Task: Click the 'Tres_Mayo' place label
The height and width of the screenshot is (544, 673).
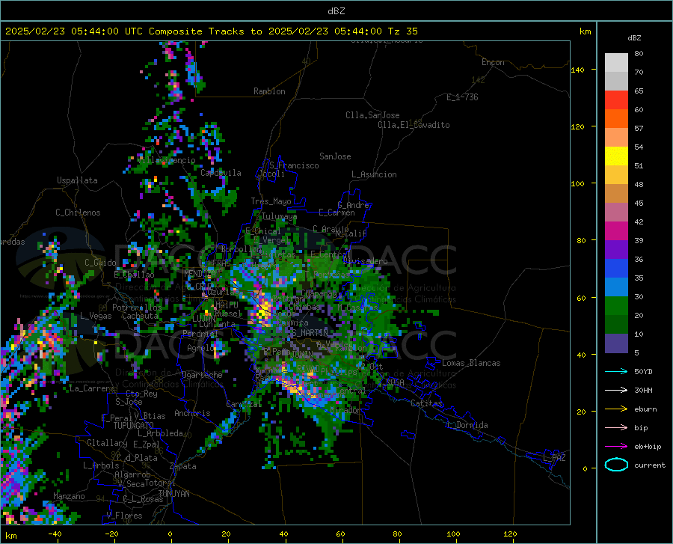Action: click(271, 201)
